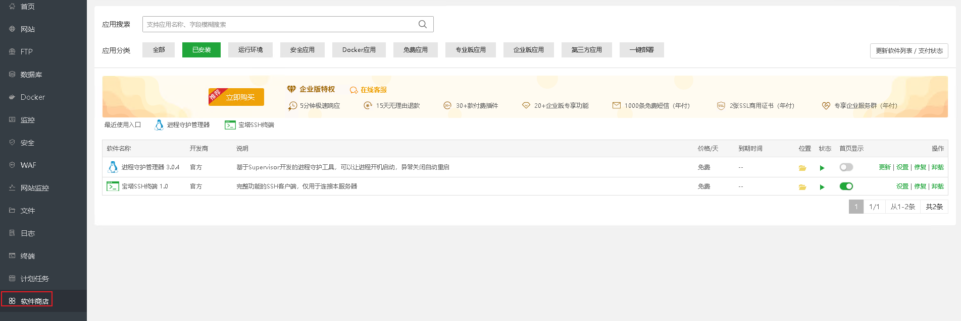961x321 pixels.
Task: Click 卸载 link for 宝塔SSH终端
Action: coord(937,186)
